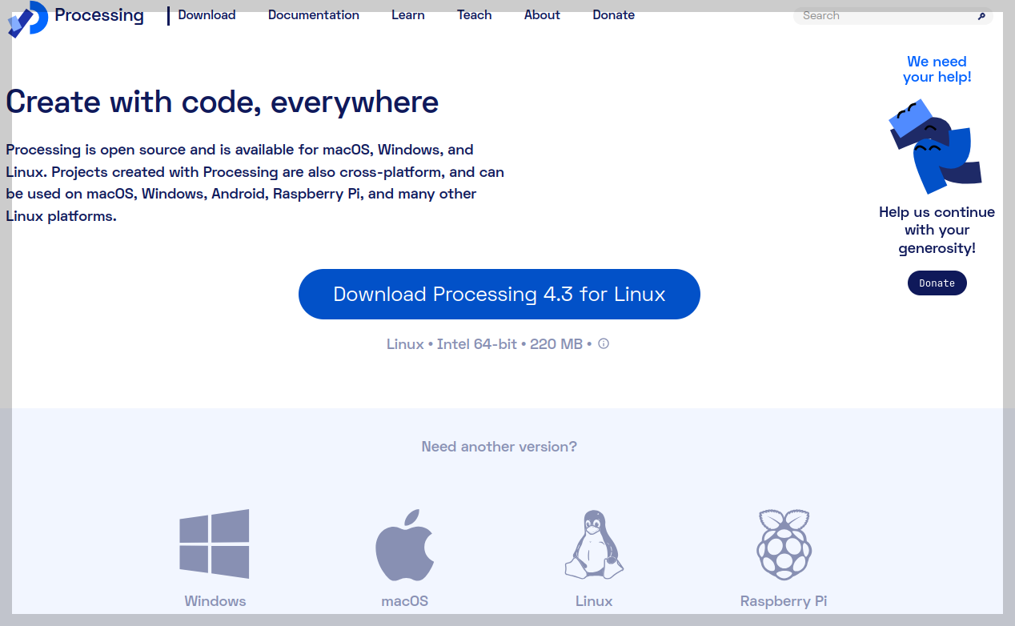Click Download Processing 4.3 for Linux button

coord(499,294)
